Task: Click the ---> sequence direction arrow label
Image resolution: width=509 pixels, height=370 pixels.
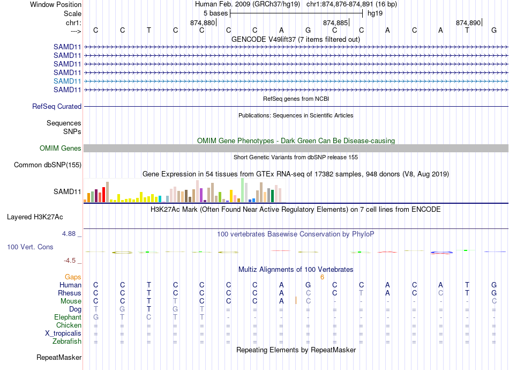Action: 76,31
